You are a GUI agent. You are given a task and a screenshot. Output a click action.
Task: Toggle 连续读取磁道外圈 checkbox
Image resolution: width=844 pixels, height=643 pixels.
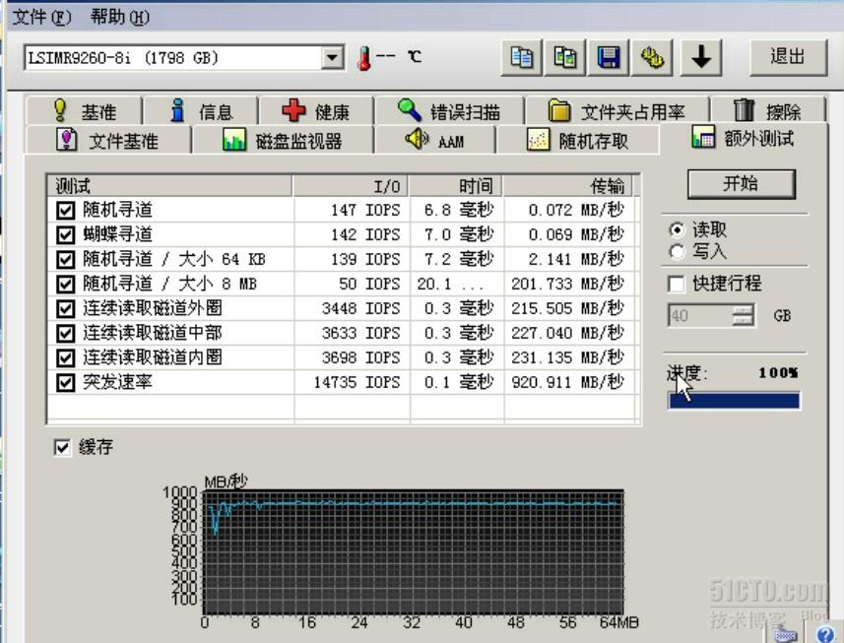coord(66,308)
